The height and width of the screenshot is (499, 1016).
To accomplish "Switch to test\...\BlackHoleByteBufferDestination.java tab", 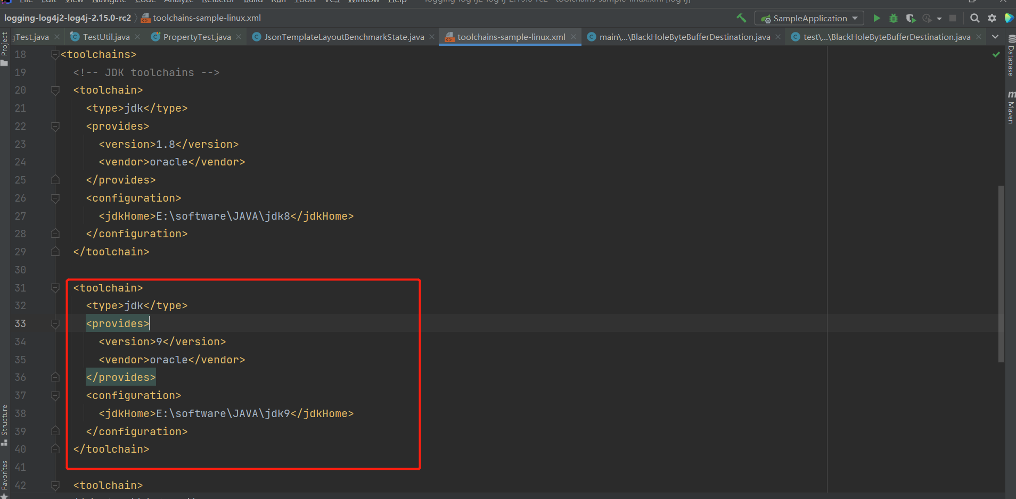I will 887,37.
